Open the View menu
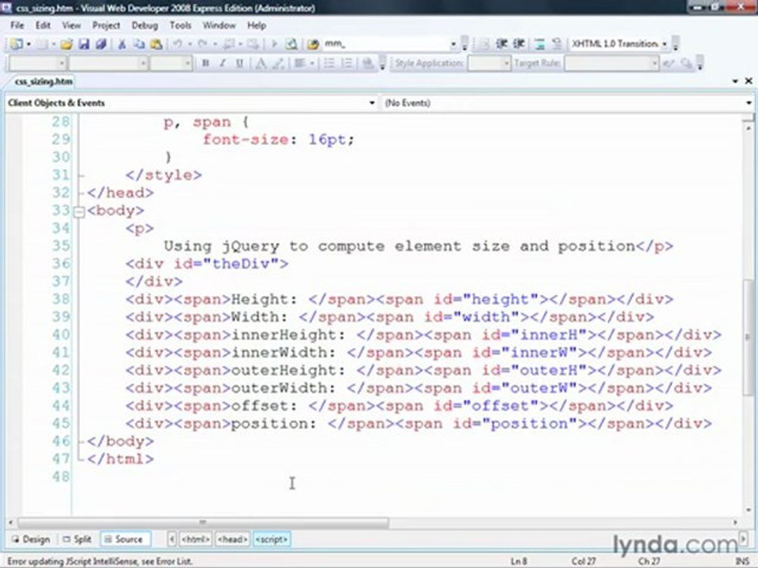This screenshot has width=758, height=568. coord(71,25)
